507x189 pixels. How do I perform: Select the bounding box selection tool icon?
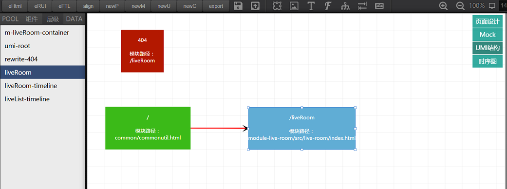coord(277,6)
